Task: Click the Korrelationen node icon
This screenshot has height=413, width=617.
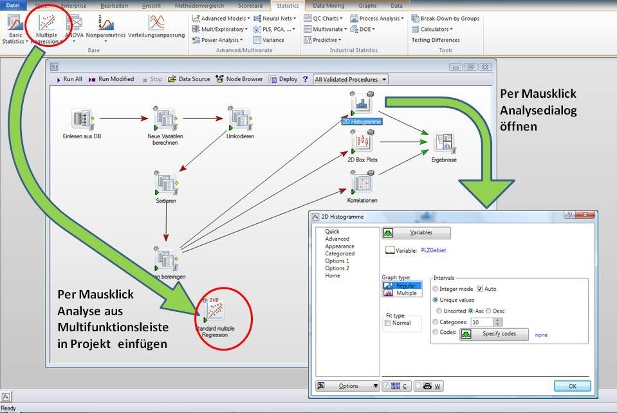Action: [362, 183]
